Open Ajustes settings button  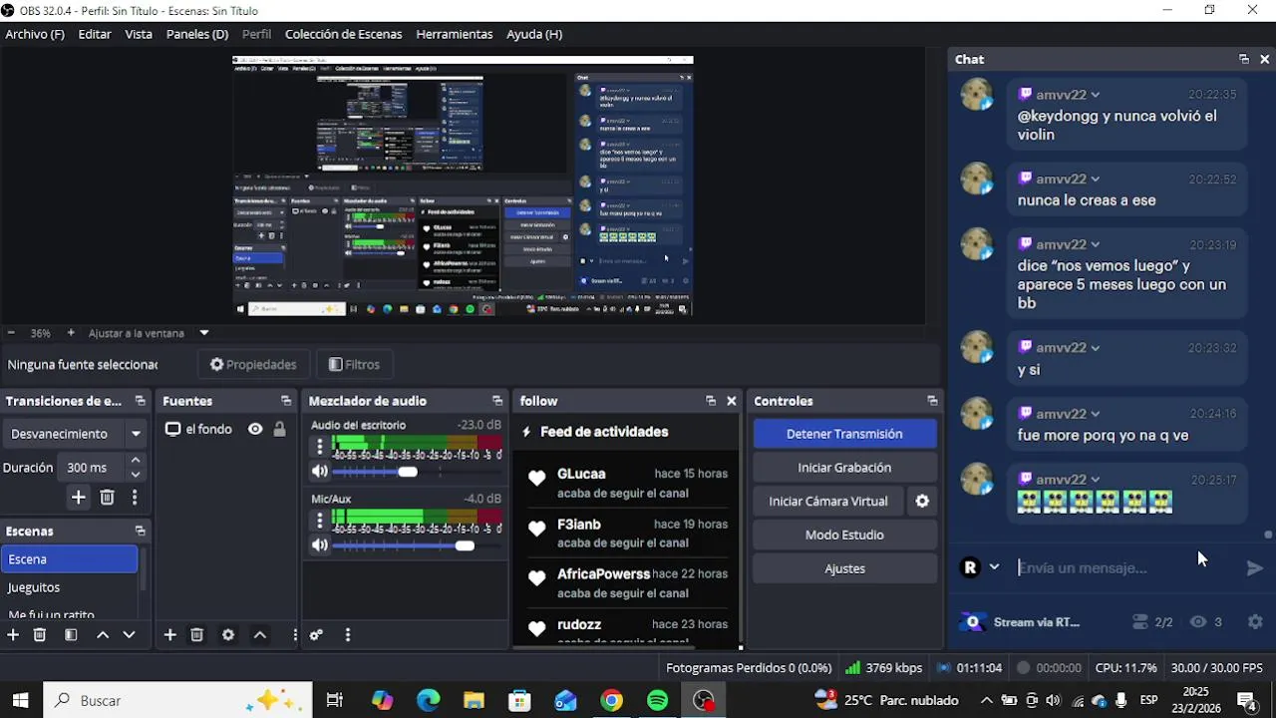tap(844, 568)
